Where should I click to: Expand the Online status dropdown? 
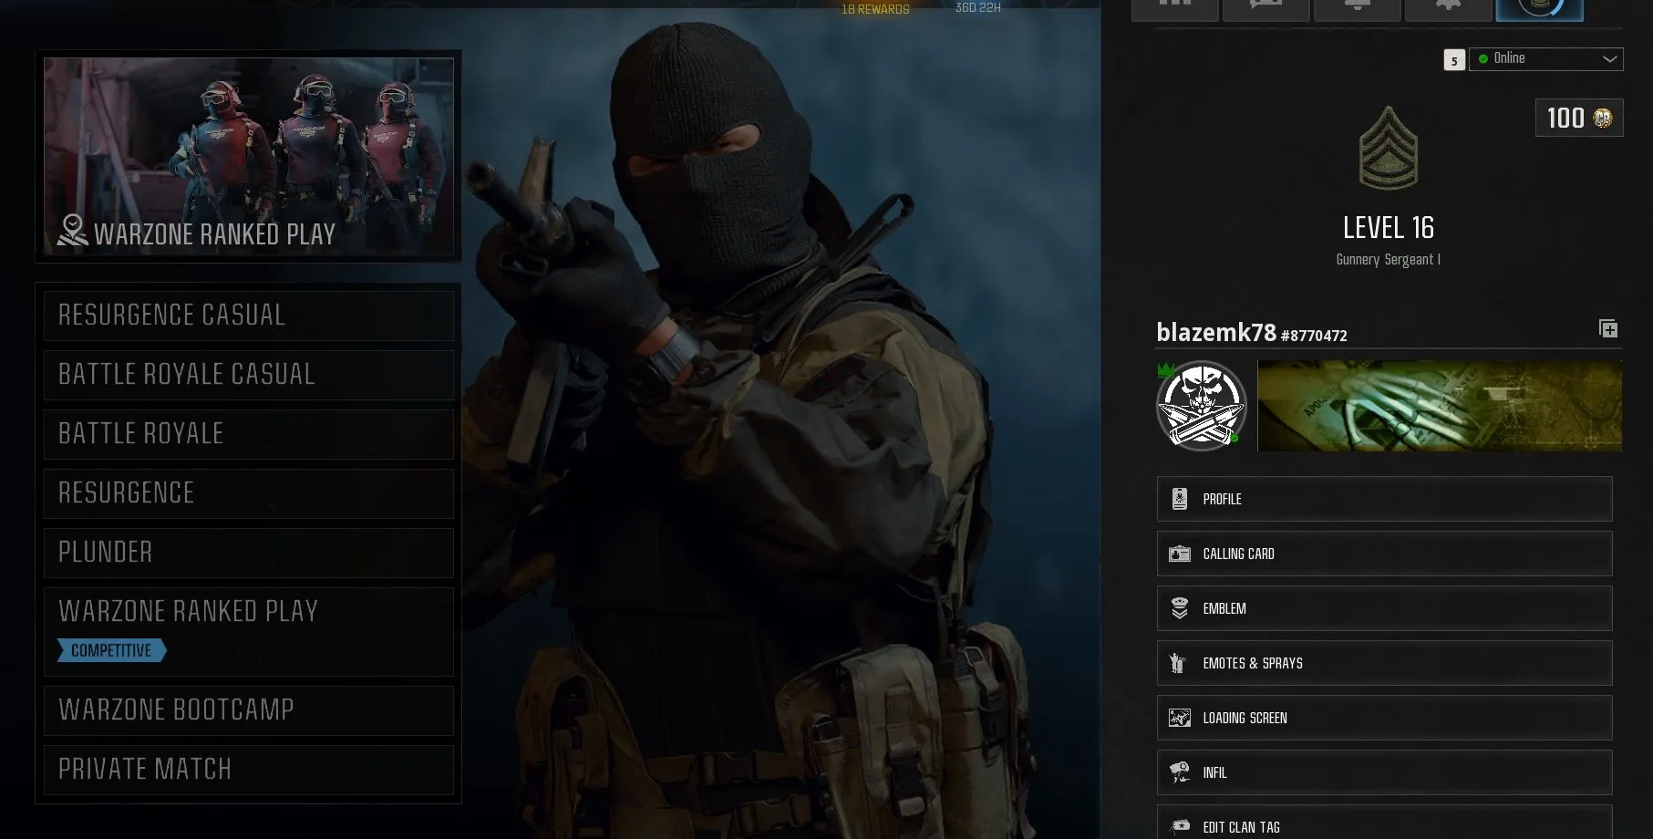click(x=1545, y=58)
